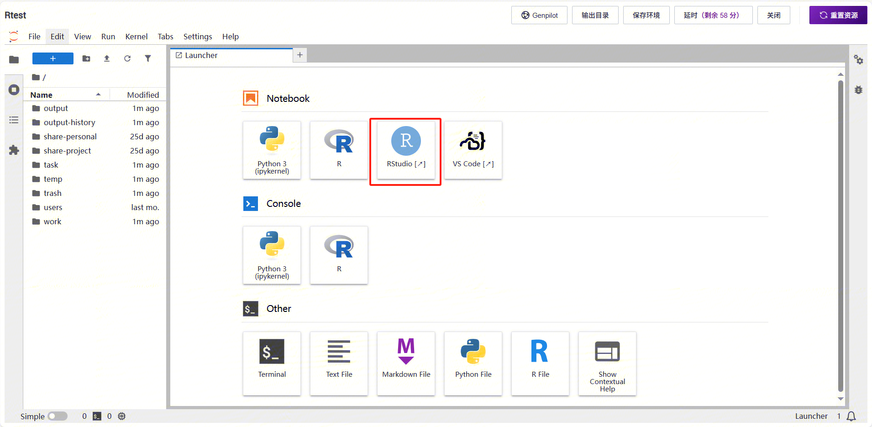Click the blue new launcher plus button
872x427 pixels.
[x=53, y=58]
